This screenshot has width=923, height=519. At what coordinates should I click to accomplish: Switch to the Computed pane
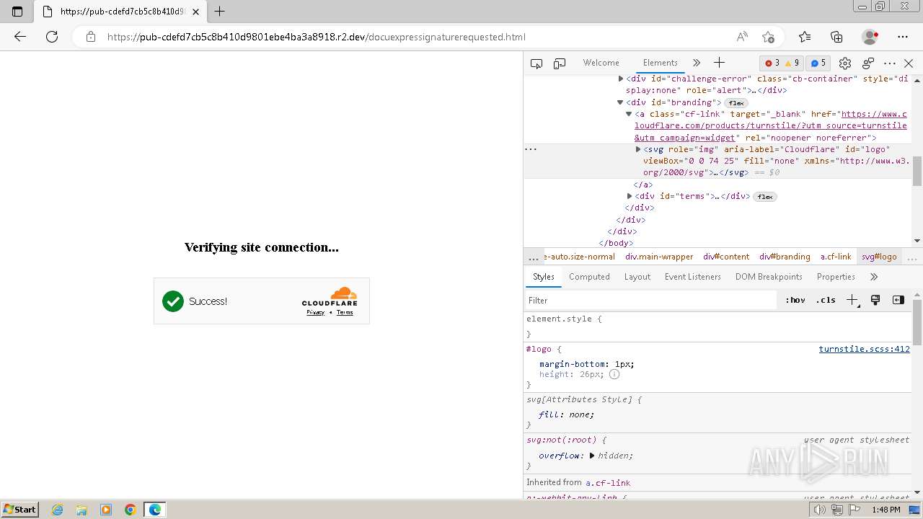coord(589,277)
